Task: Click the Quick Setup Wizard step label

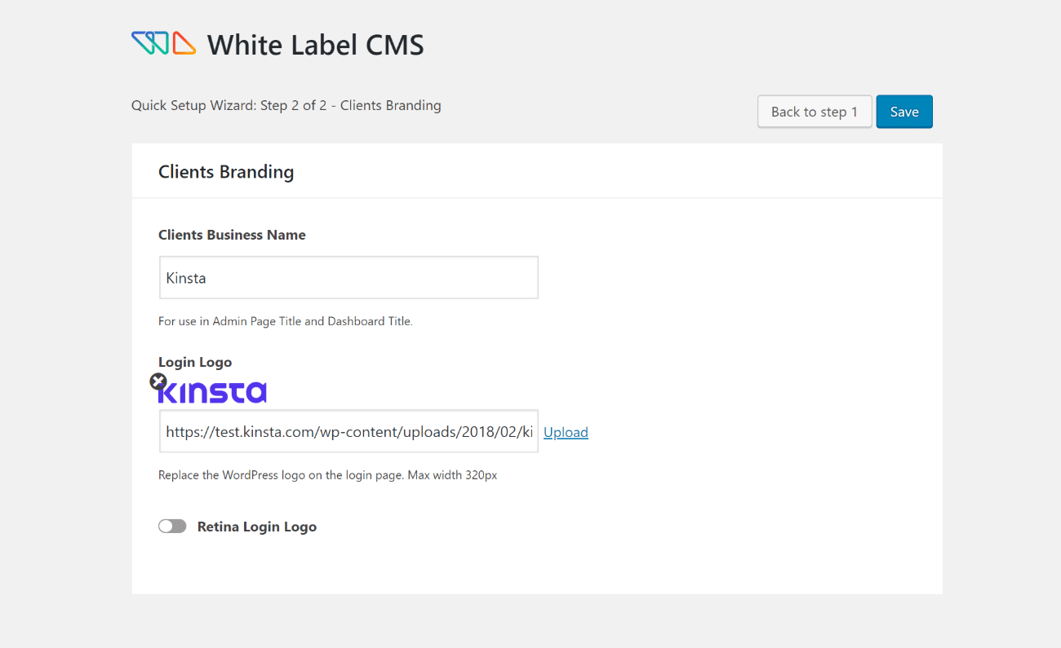Action: tap(286, 105)
